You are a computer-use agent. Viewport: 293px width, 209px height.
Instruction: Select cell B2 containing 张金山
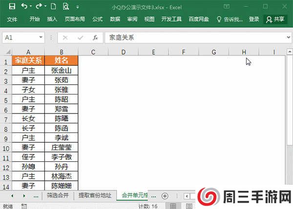coord(62,71)
